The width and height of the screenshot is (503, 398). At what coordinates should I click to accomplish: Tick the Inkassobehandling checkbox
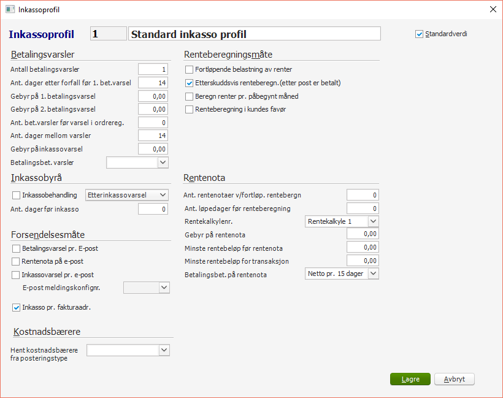(16, 195)
